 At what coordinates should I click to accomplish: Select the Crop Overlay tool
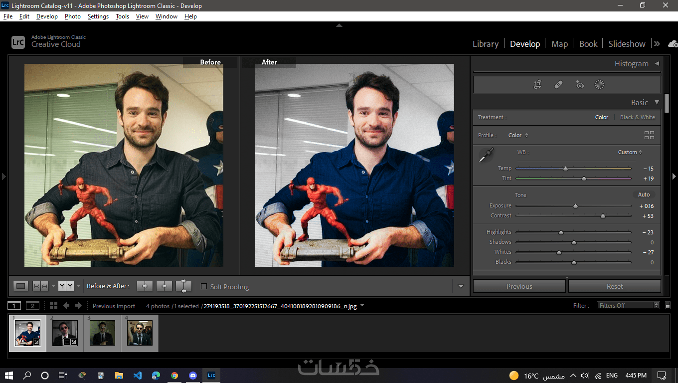pos(537,85)
